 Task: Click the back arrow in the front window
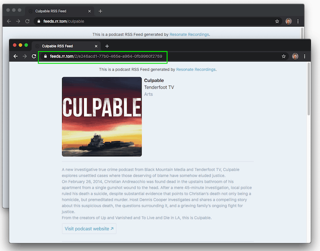tap(16, 57)
